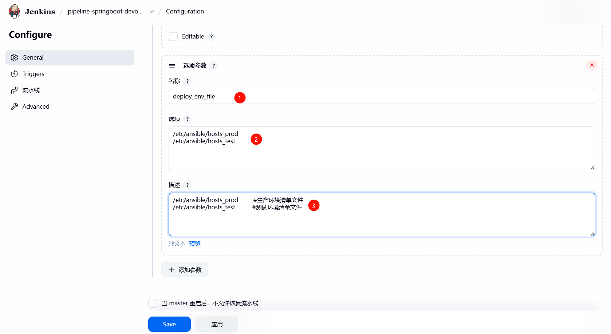Click the help icon beside 描述

[x=188, y=185]
